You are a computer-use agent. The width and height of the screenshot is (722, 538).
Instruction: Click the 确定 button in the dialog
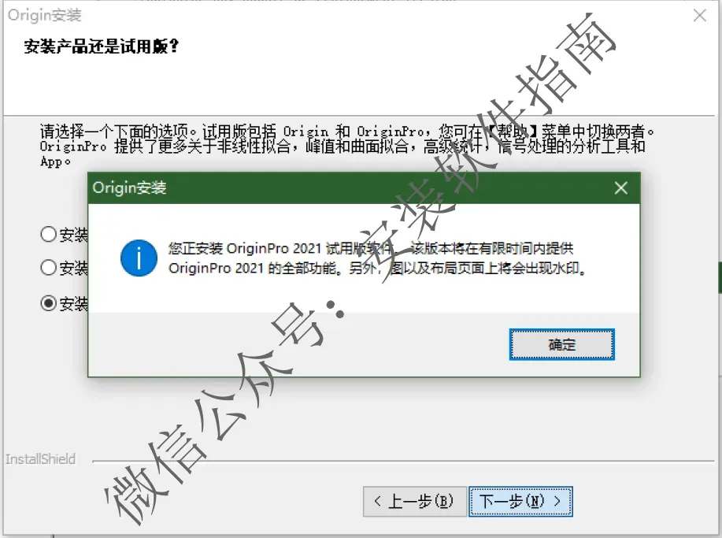point(561,344)
